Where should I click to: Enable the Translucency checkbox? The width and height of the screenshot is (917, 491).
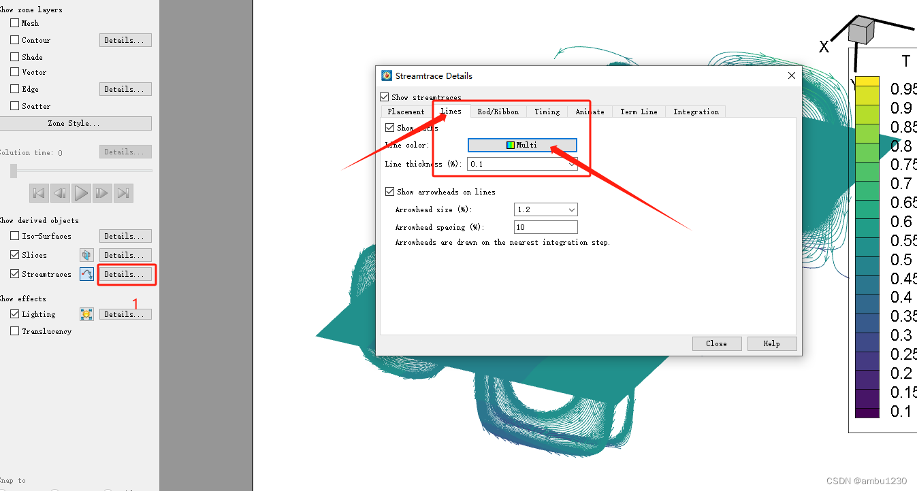(15, 331)
